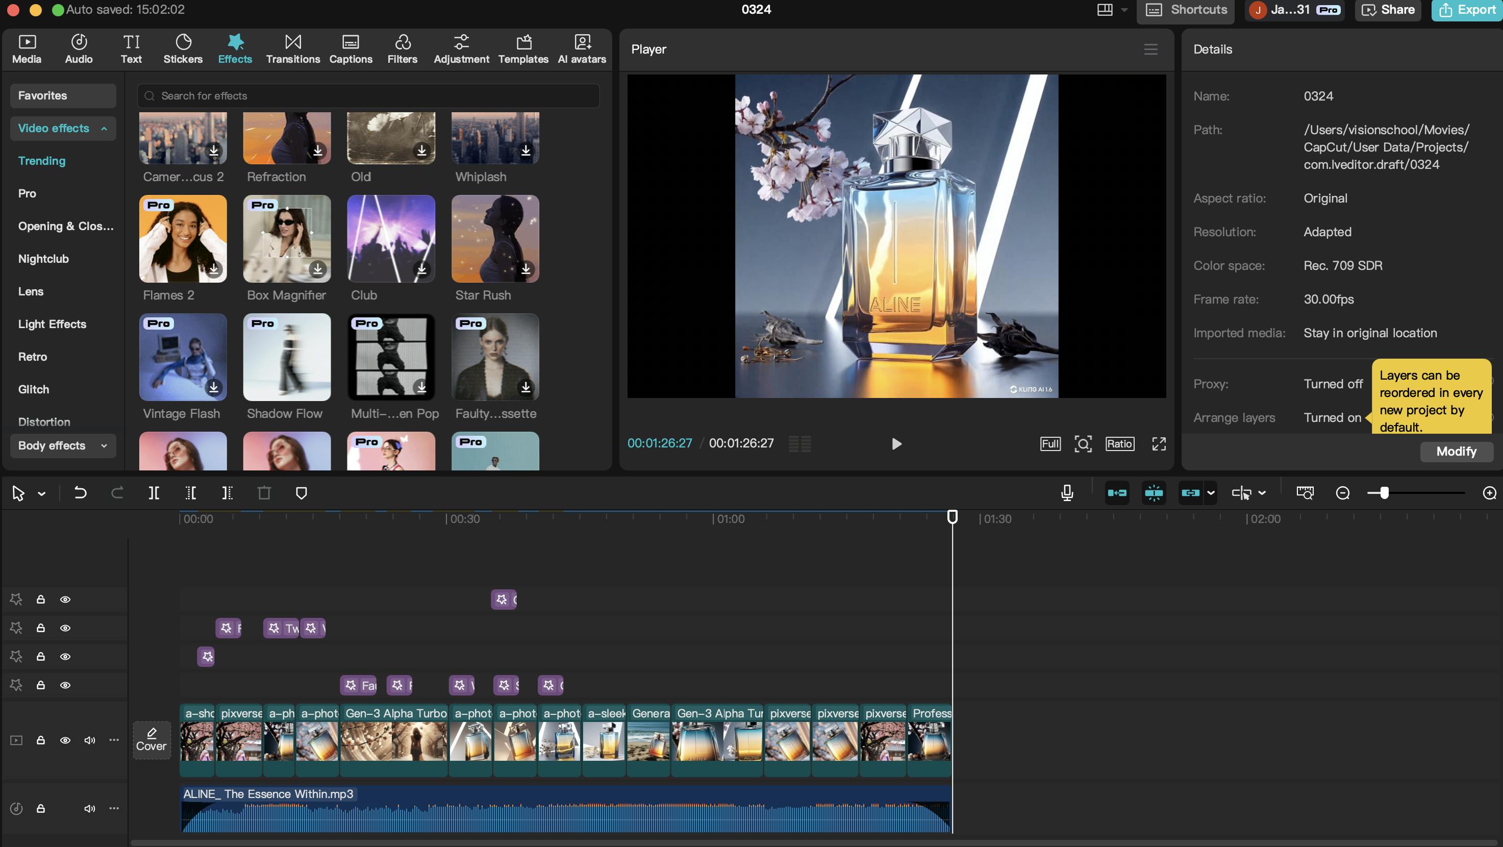This screenshot has width=1503, height=847.
Task: Mute the ALINE mp3 audio track
Action: pyautogui.click(x=89, y=808)
